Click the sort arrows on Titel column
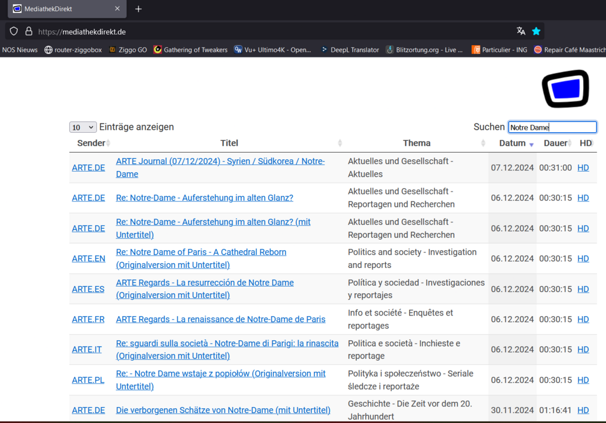606x423 pixels. [x=340, y=143]
